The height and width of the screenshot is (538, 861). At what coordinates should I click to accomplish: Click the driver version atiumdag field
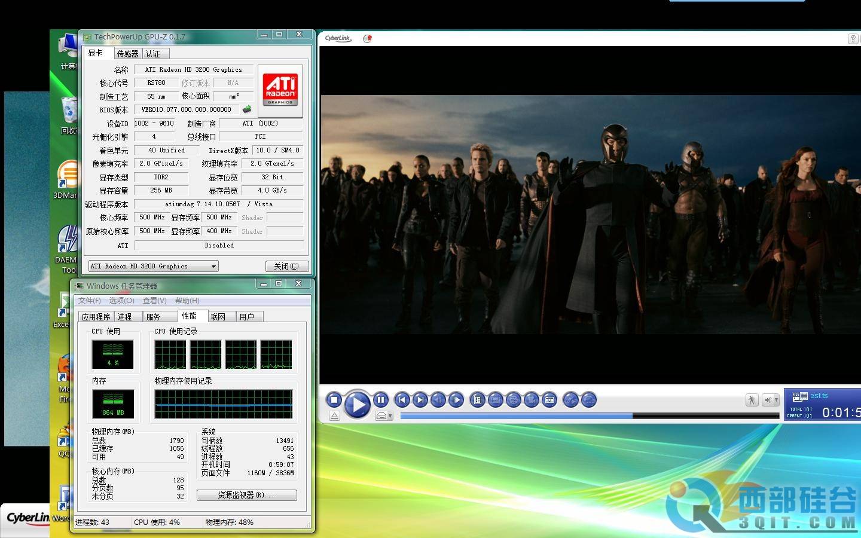coord(219,204)
